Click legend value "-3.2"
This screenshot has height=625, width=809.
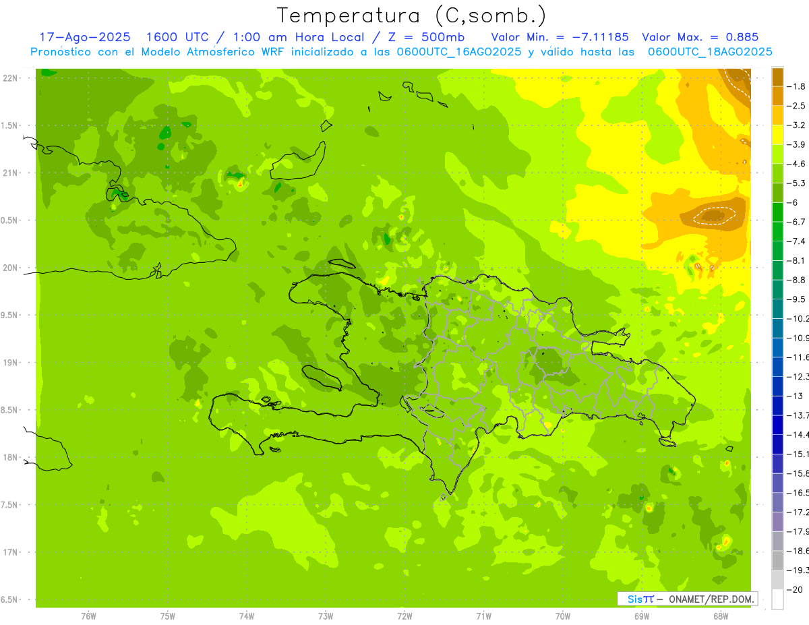(x=796, y=125)
